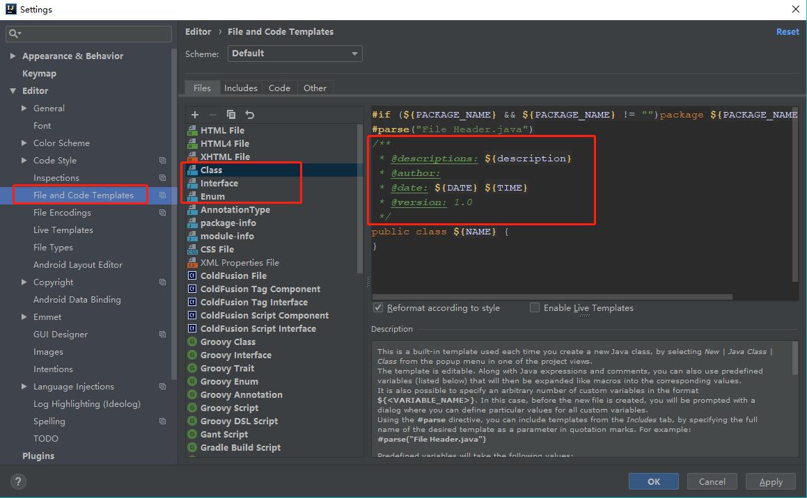The height and width of the screenshot is (498, 807).
Task: Click project-level icon beside Language Injections
Action: tap(163, 387)
